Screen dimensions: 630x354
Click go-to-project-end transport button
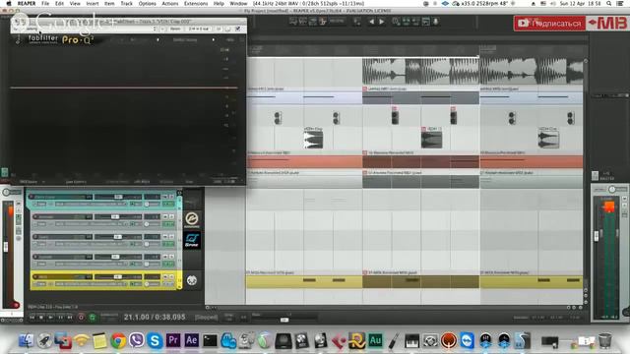(x=70, y=317)
